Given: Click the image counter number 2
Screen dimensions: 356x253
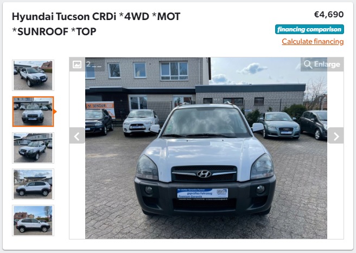Looking at the screenshot, I should pos(88,64).
